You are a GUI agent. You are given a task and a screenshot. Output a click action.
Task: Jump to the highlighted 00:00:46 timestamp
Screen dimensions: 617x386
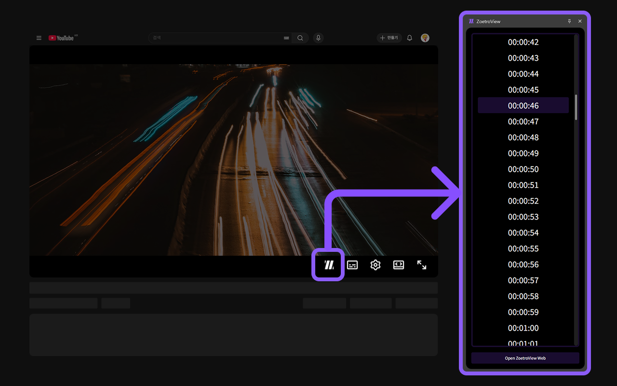523,105
